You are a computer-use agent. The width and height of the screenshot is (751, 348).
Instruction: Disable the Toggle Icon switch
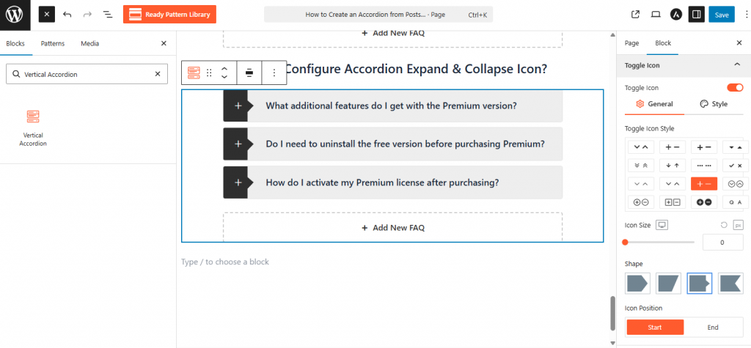734,88
